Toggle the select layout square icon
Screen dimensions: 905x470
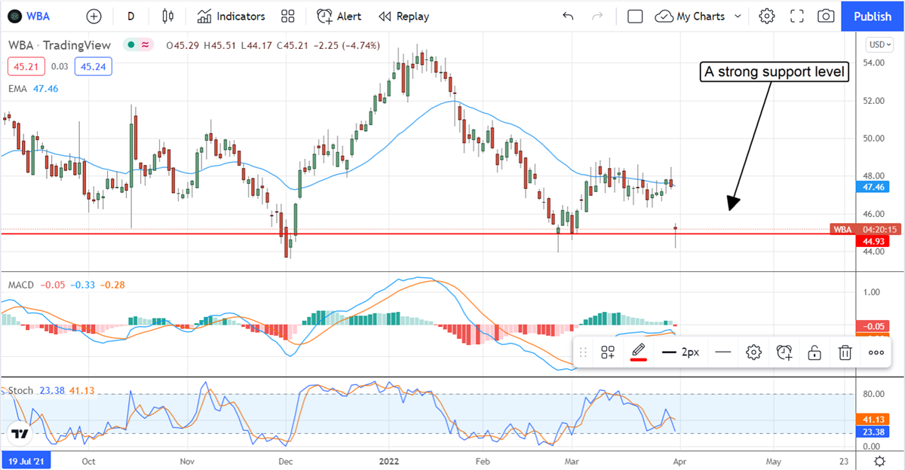[x=635, y=16]
